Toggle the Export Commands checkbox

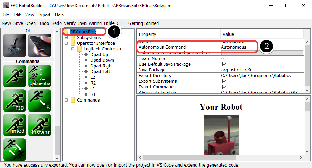[x=225, y=87]
